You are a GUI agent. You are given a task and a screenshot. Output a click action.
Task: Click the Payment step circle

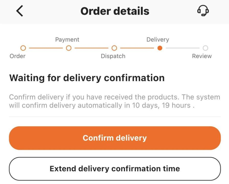(x=69, y=48)
